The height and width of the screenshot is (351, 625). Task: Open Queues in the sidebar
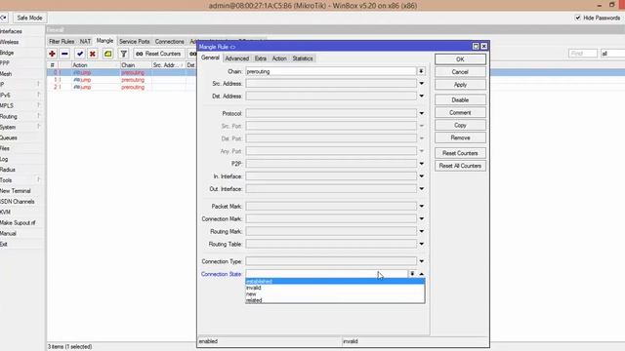pos(9,137)
